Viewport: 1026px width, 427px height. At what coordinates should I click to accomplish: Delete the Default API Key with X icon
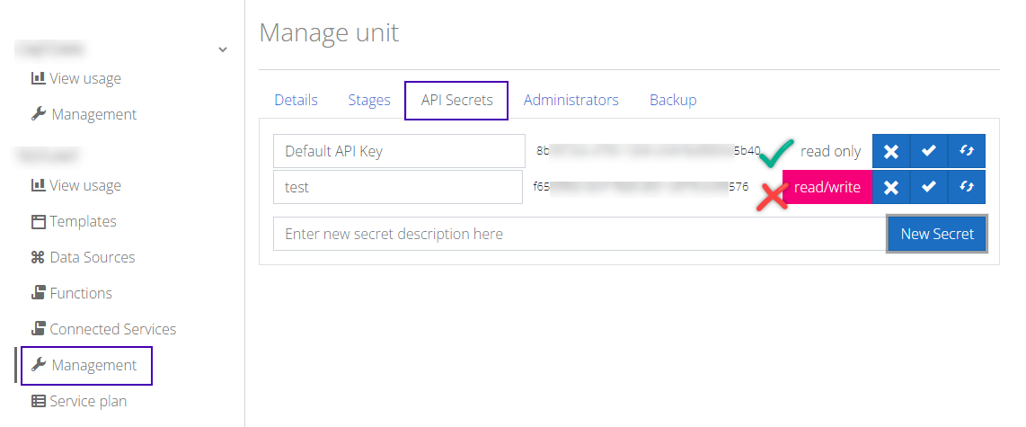(890, 151)
